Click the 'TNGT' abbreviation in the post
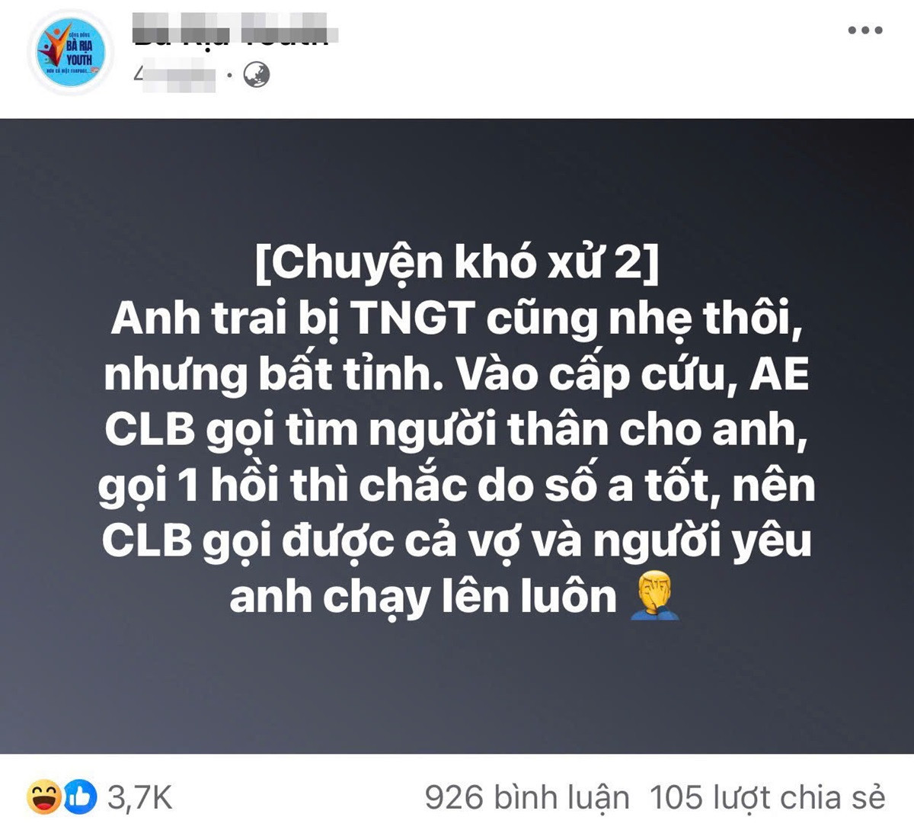 [412, 319]
